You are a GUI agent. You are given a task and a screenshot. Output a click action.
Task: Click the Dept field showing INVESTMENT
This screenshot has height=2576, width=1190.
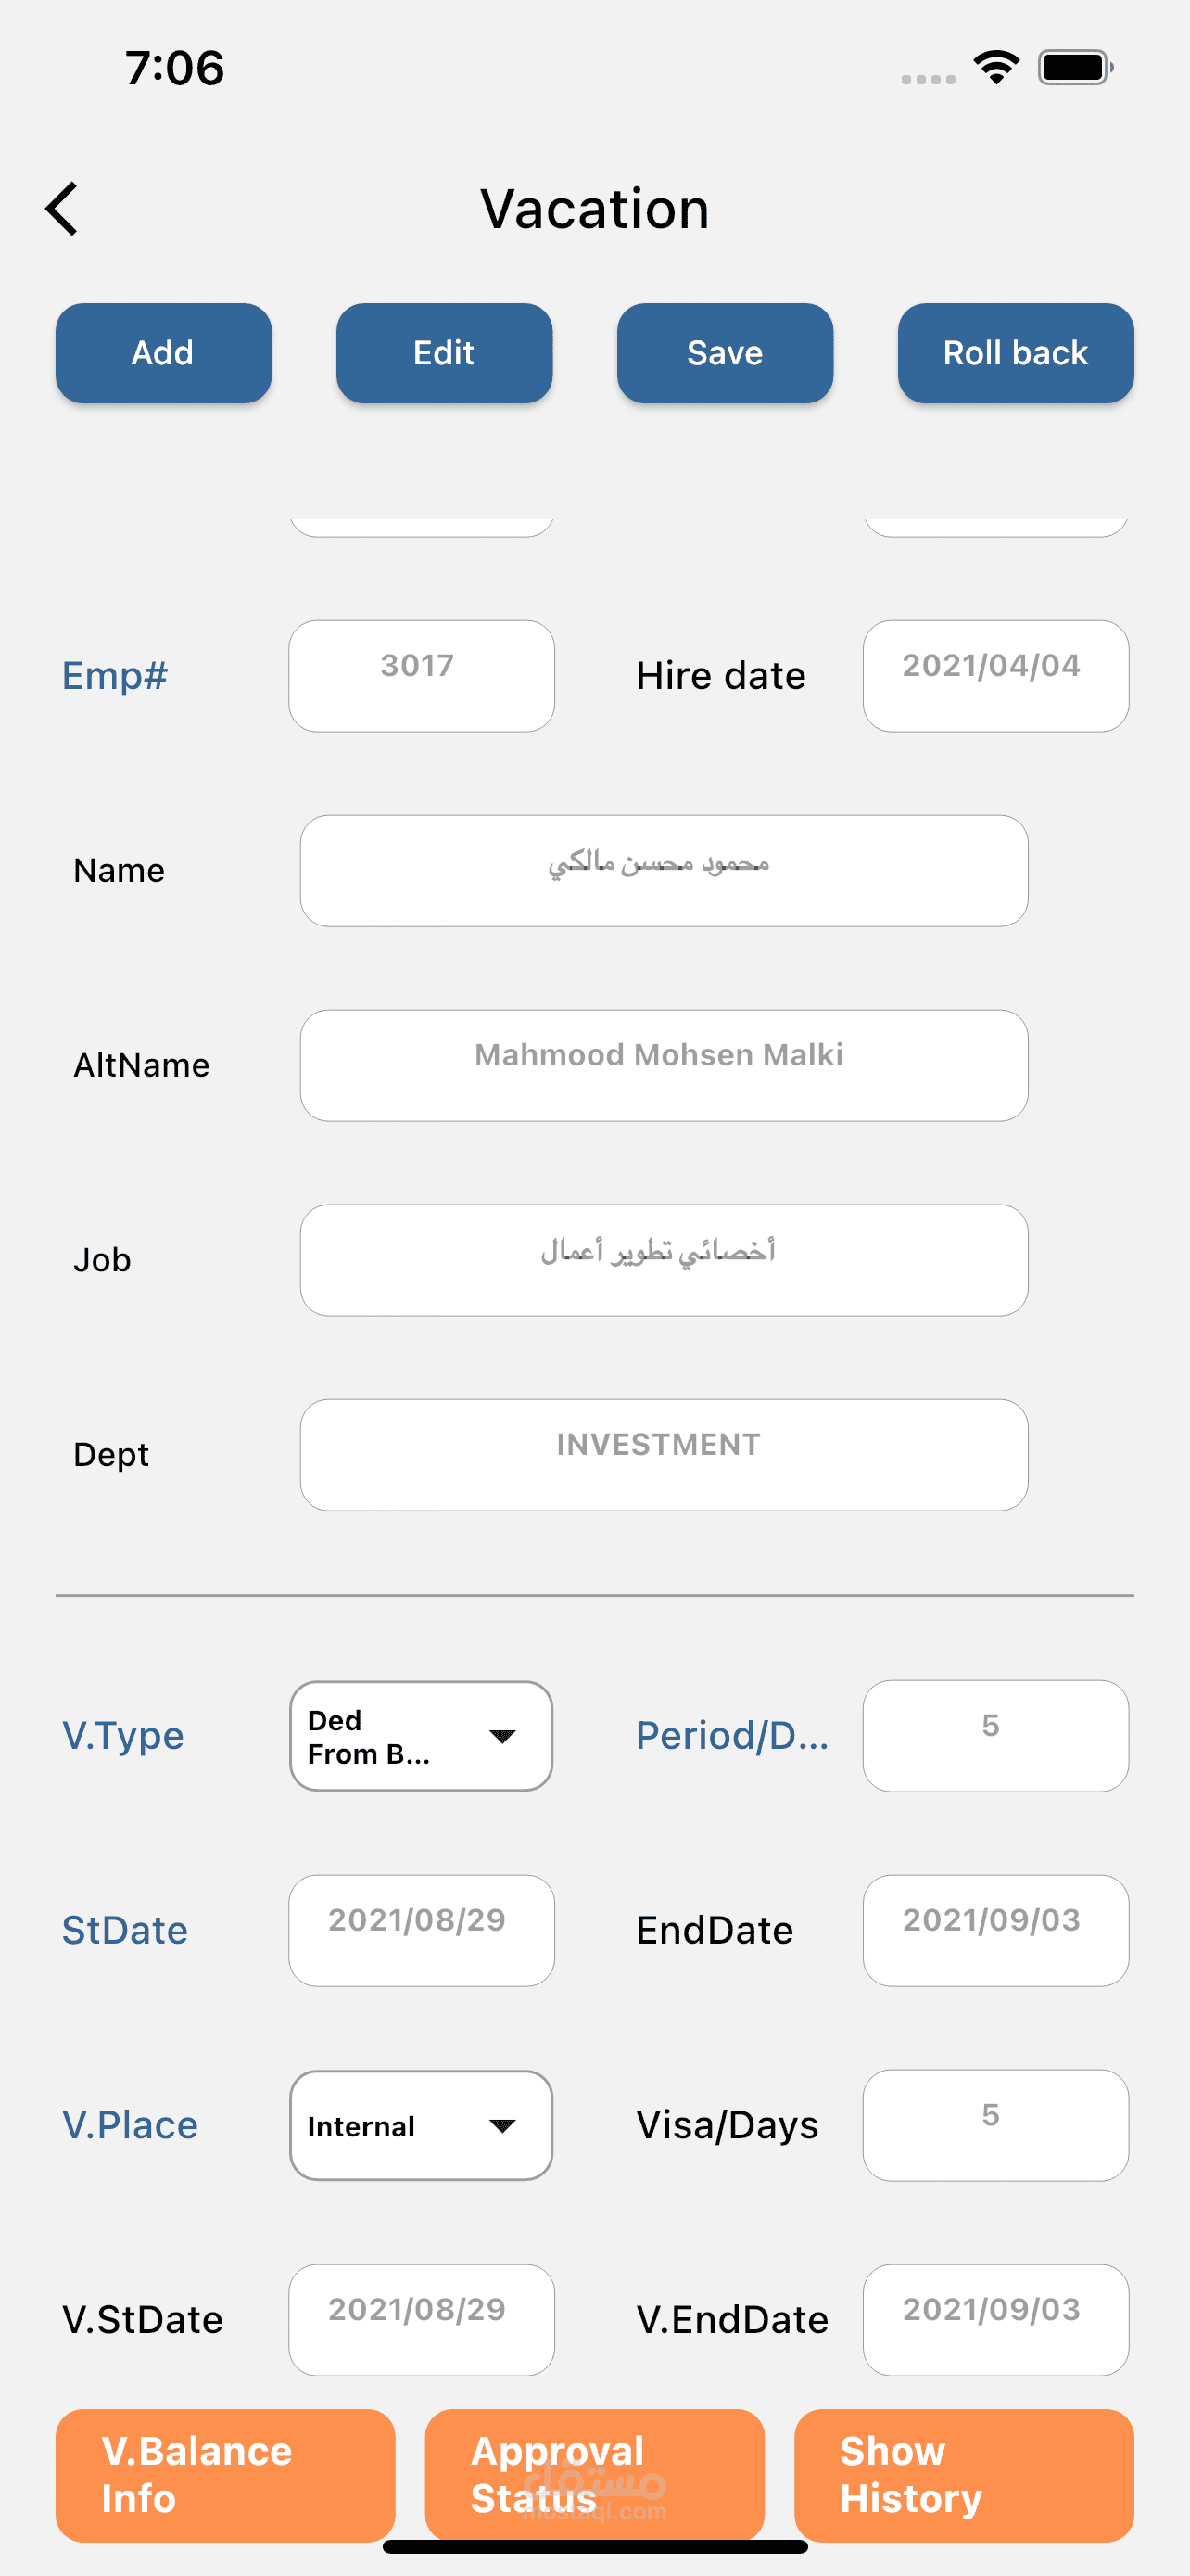[x=664, y=1454]
